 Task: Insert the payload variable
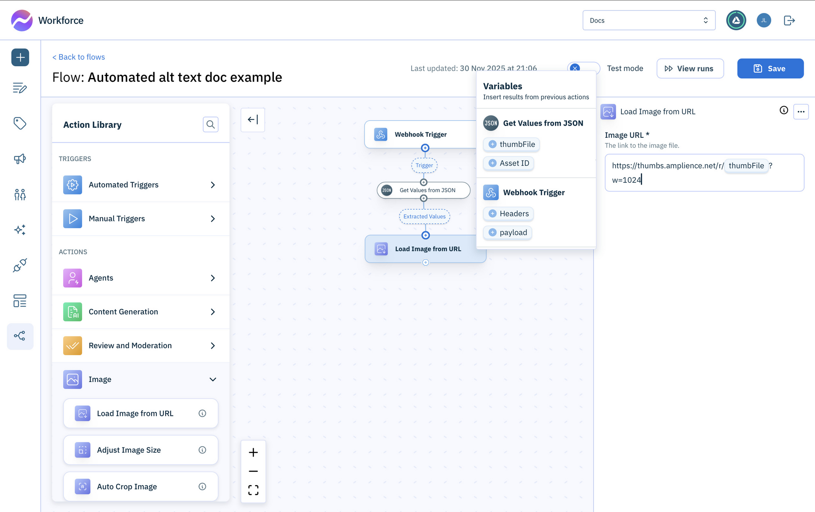click(x=508, y=233)
